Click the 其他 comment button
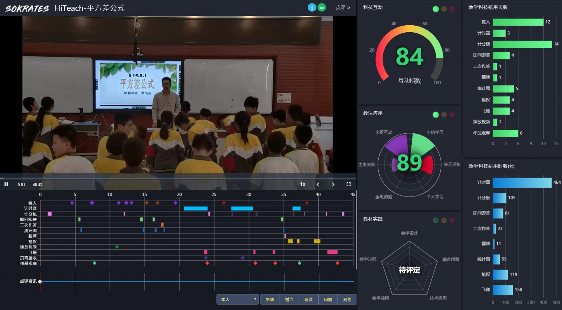562x310 pixels. (x=347, y=299)
